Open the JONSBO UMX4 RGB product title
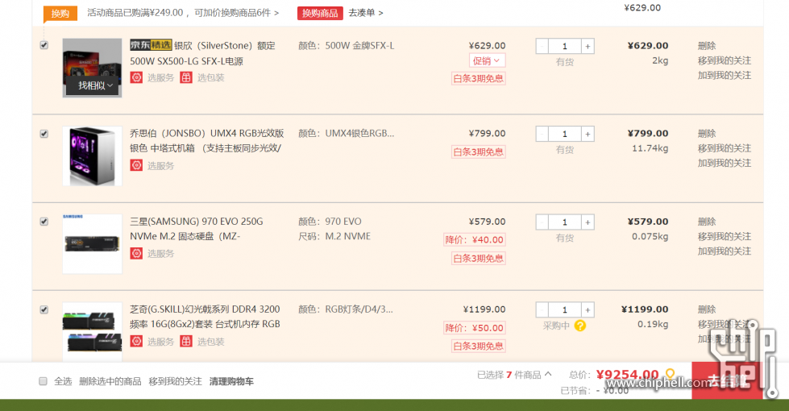 click(207, 141)
